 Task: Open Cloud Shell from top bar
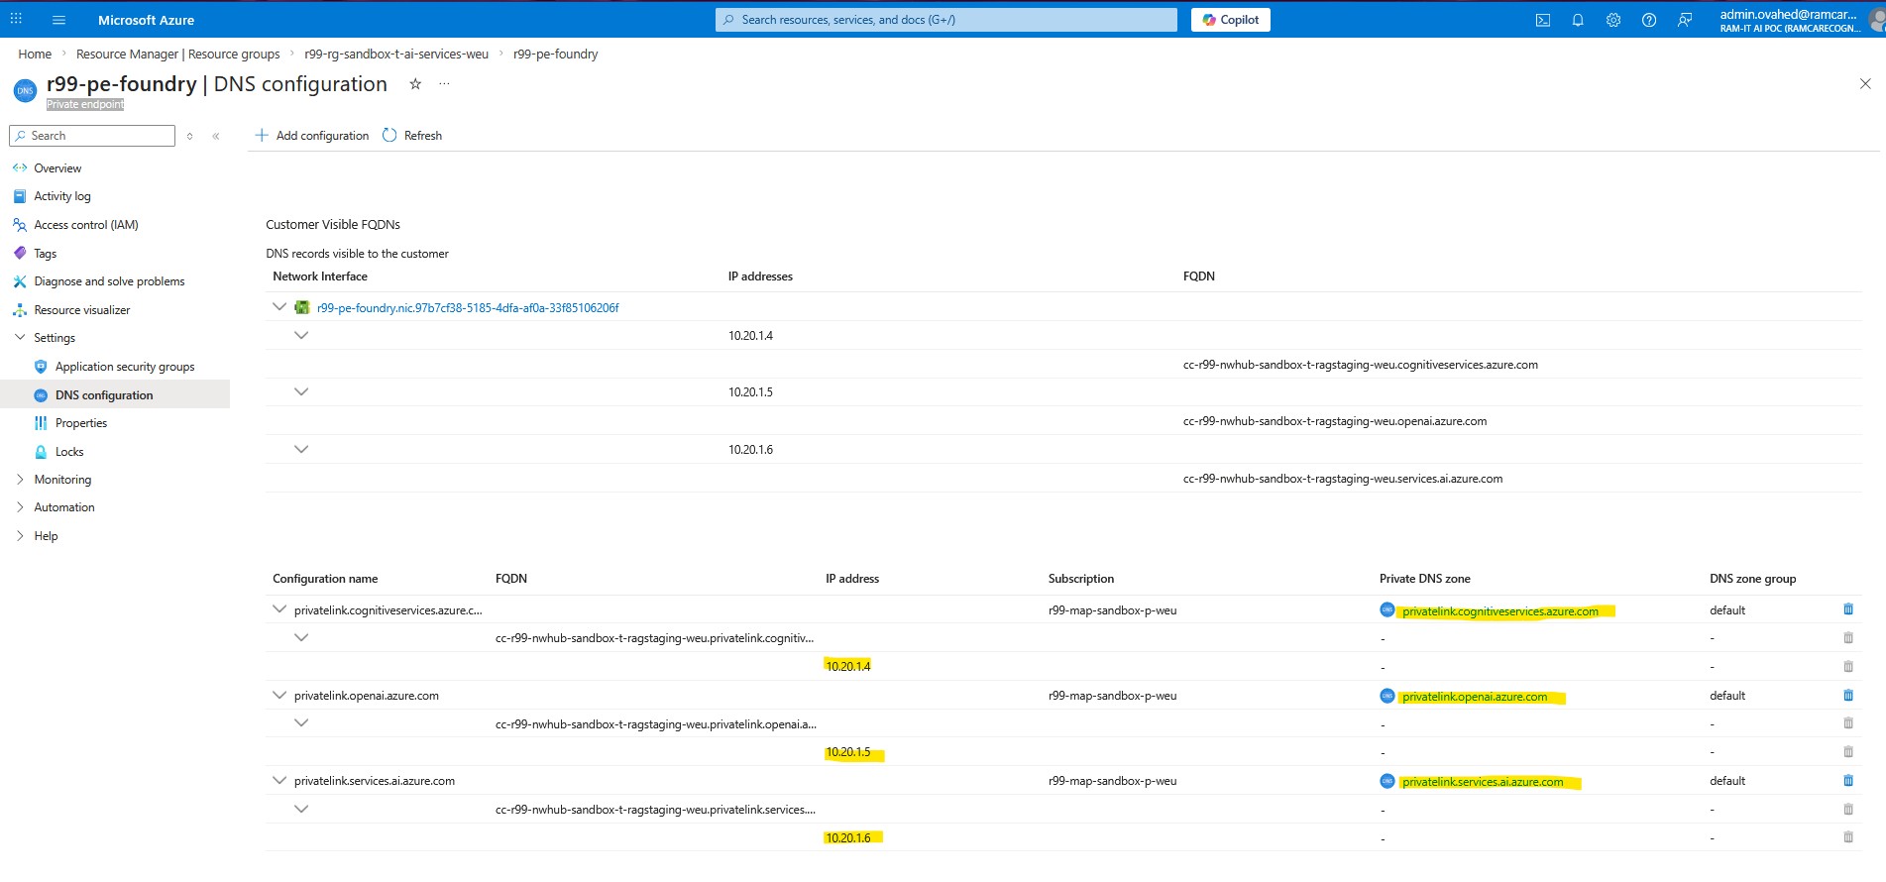pyautogui.click(x=1543, y=20)
